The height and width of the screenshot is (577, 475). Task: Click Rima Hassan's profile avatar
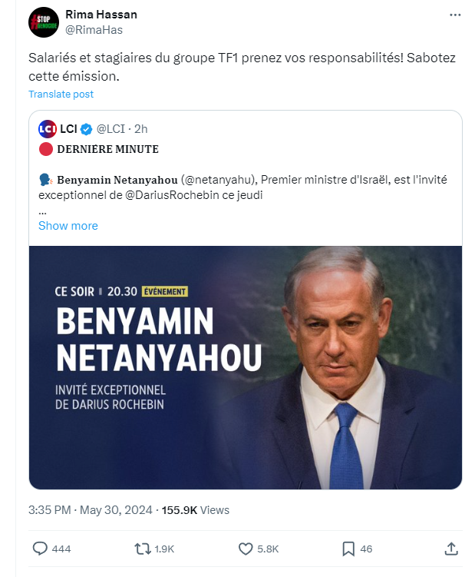[x=44, y=22]
